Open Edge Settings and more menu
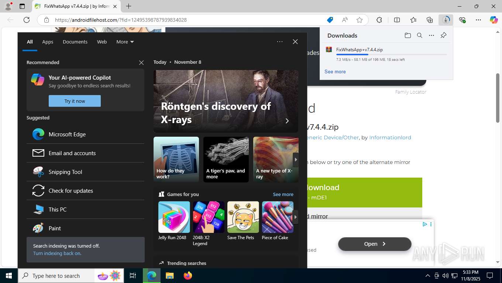Viewport: 502px width, 283px height. 478,20
